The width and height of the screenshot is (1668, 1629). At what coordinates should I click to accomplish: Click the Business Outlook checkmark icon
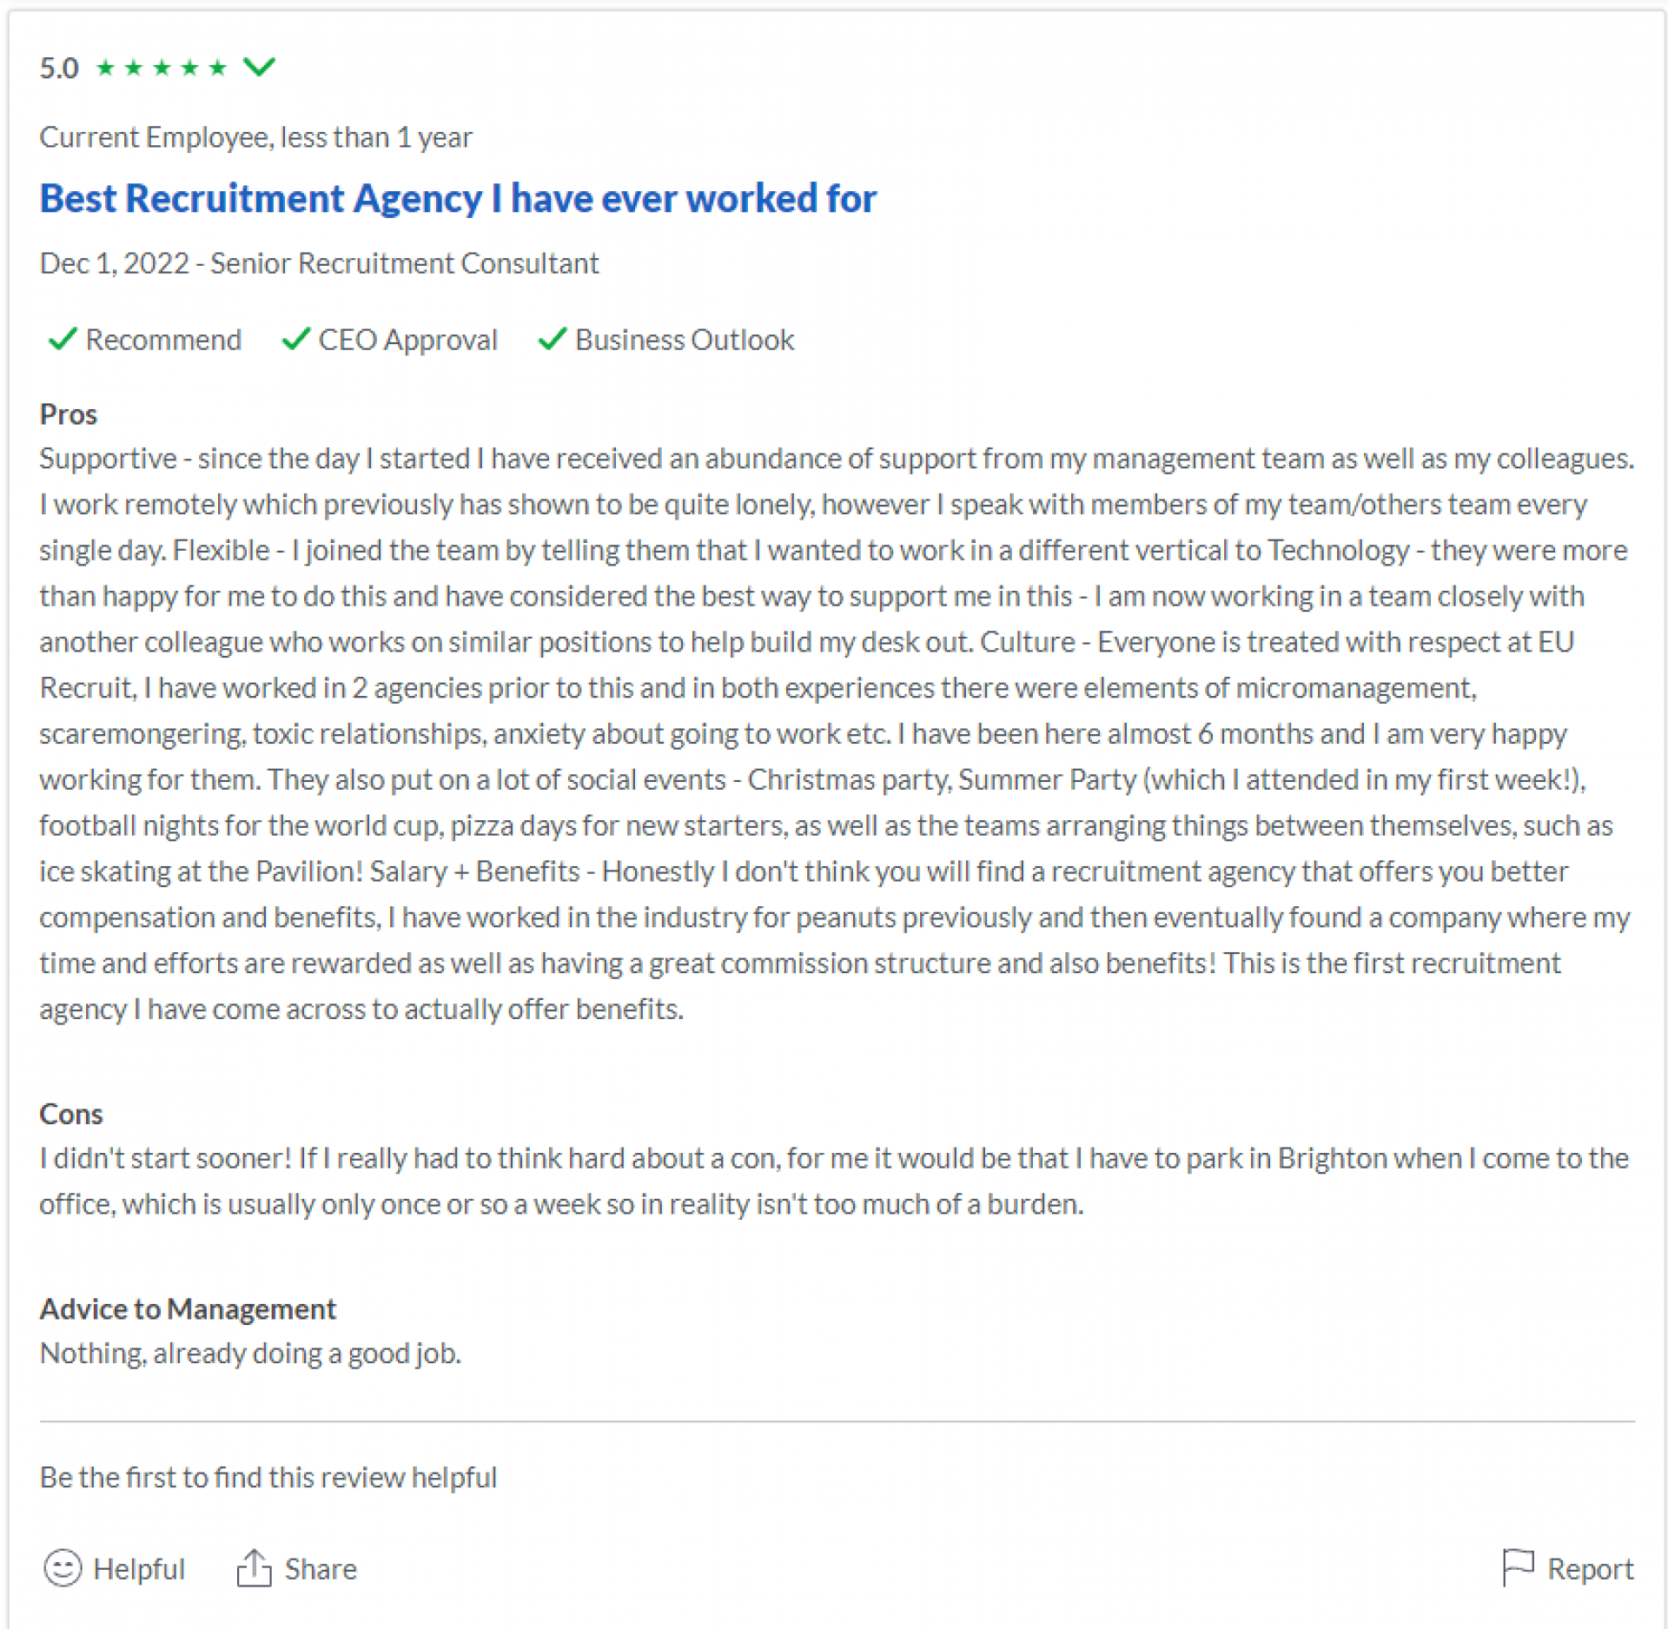[553, 339]
